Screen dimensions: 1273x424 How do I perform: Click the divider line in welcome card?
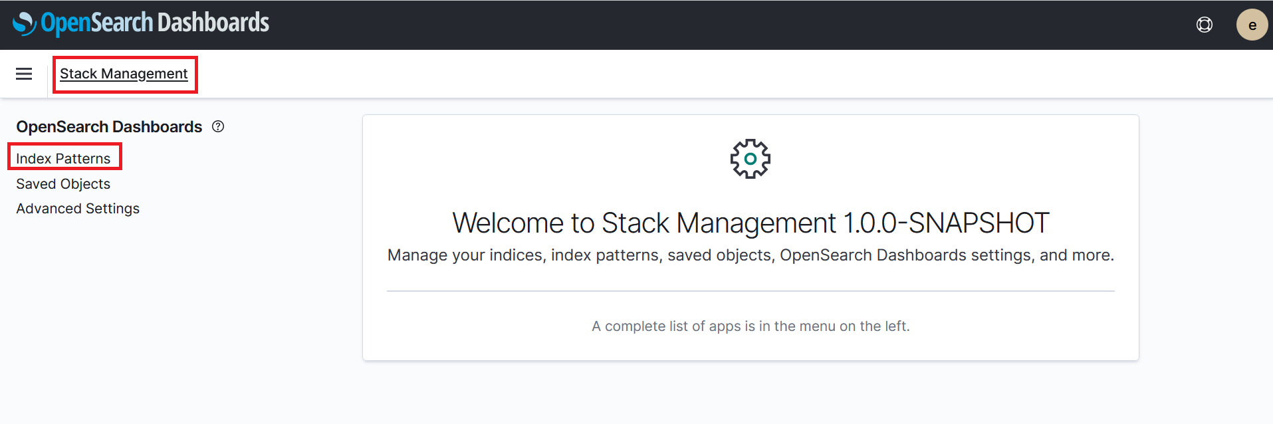751,291
